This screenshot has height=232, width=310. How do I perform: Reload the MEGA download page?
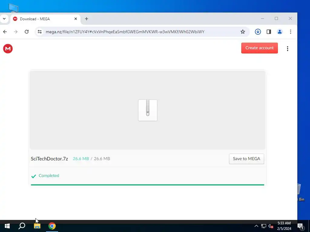pos(27,32)
